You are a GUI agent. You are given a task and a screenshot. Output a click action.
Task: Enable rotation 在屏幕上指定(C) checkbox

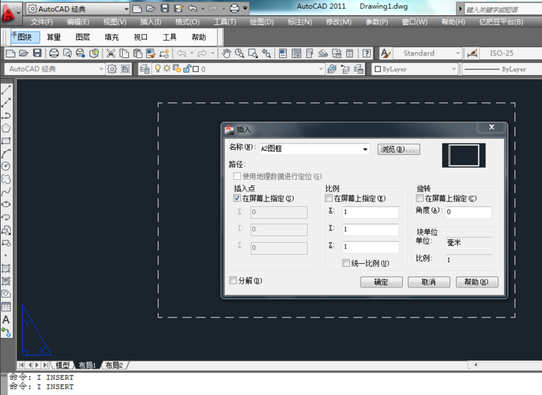[x=419, y=199]
